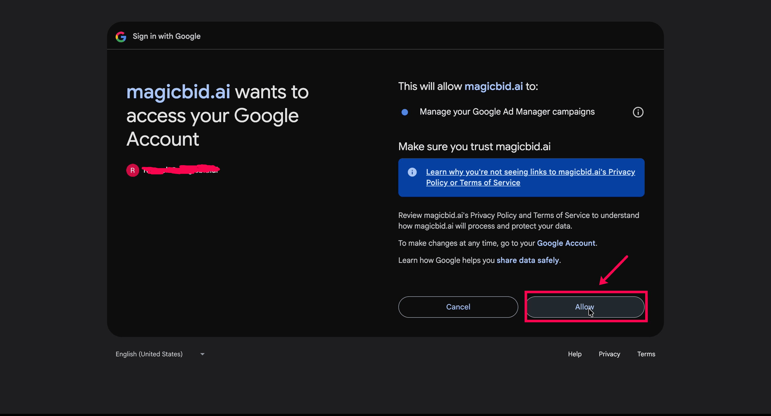The height and width of the screenshot is (416, 771).
Task: Click the redacted account email address
Action: coord(181,170)
